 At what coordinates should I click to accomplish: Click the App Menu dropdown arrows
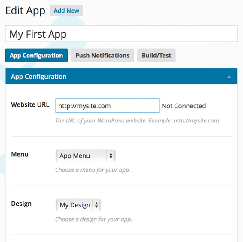pyautogui.click(x=111, y=156)
